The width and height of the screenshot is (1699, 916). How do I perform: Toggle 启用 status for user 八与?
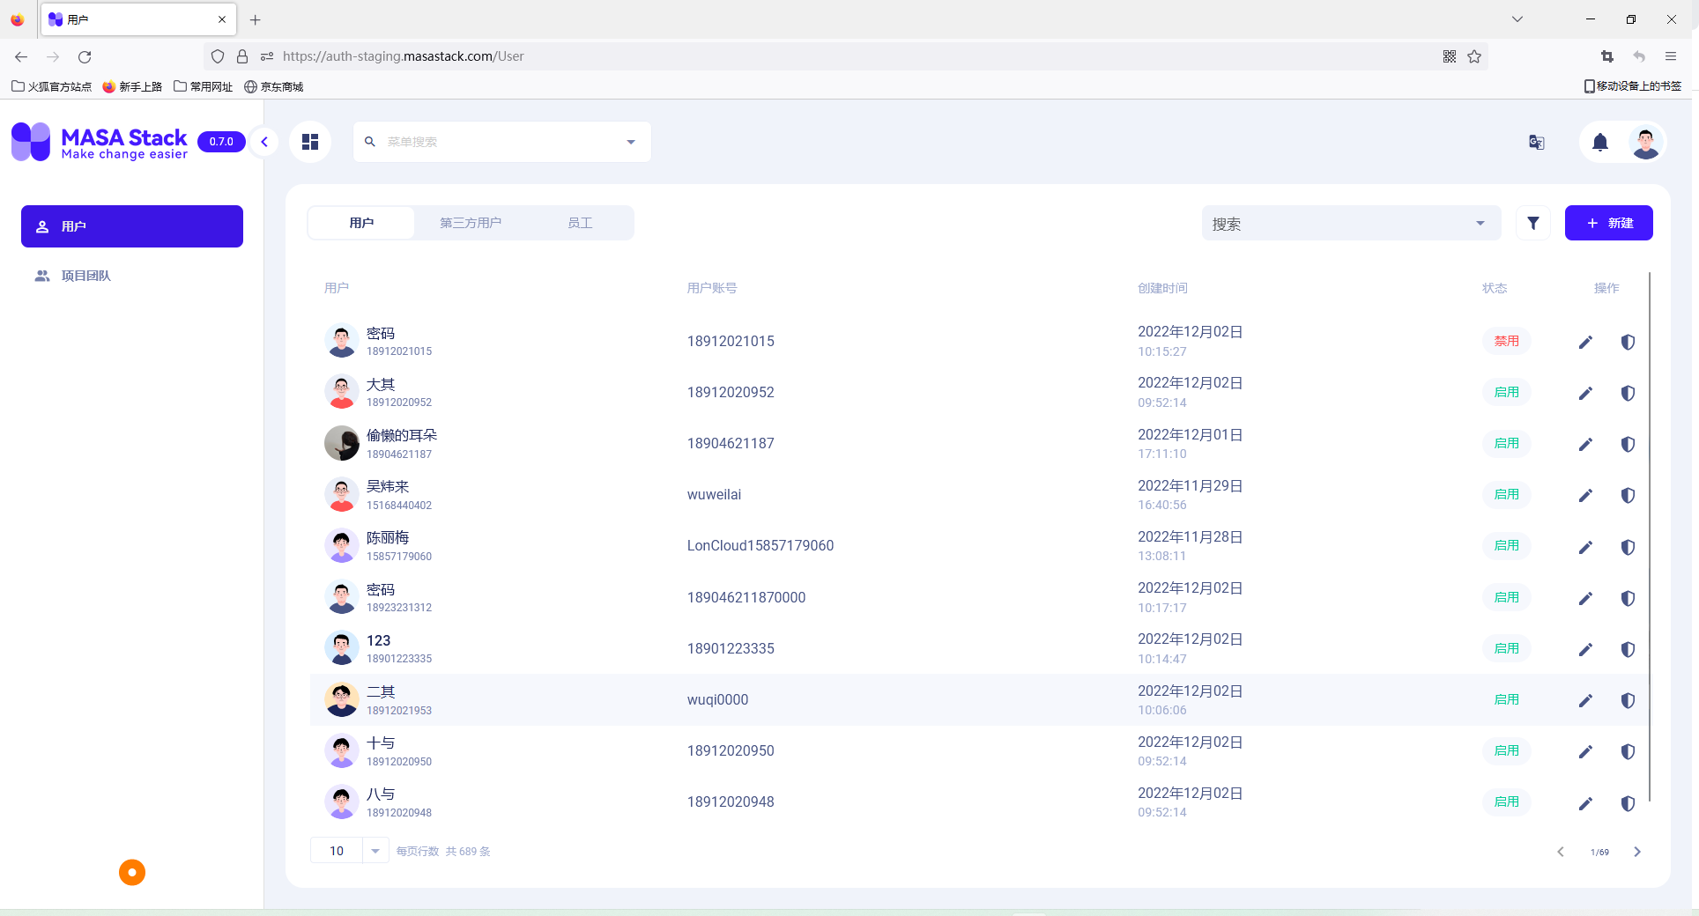(1506, 802)
